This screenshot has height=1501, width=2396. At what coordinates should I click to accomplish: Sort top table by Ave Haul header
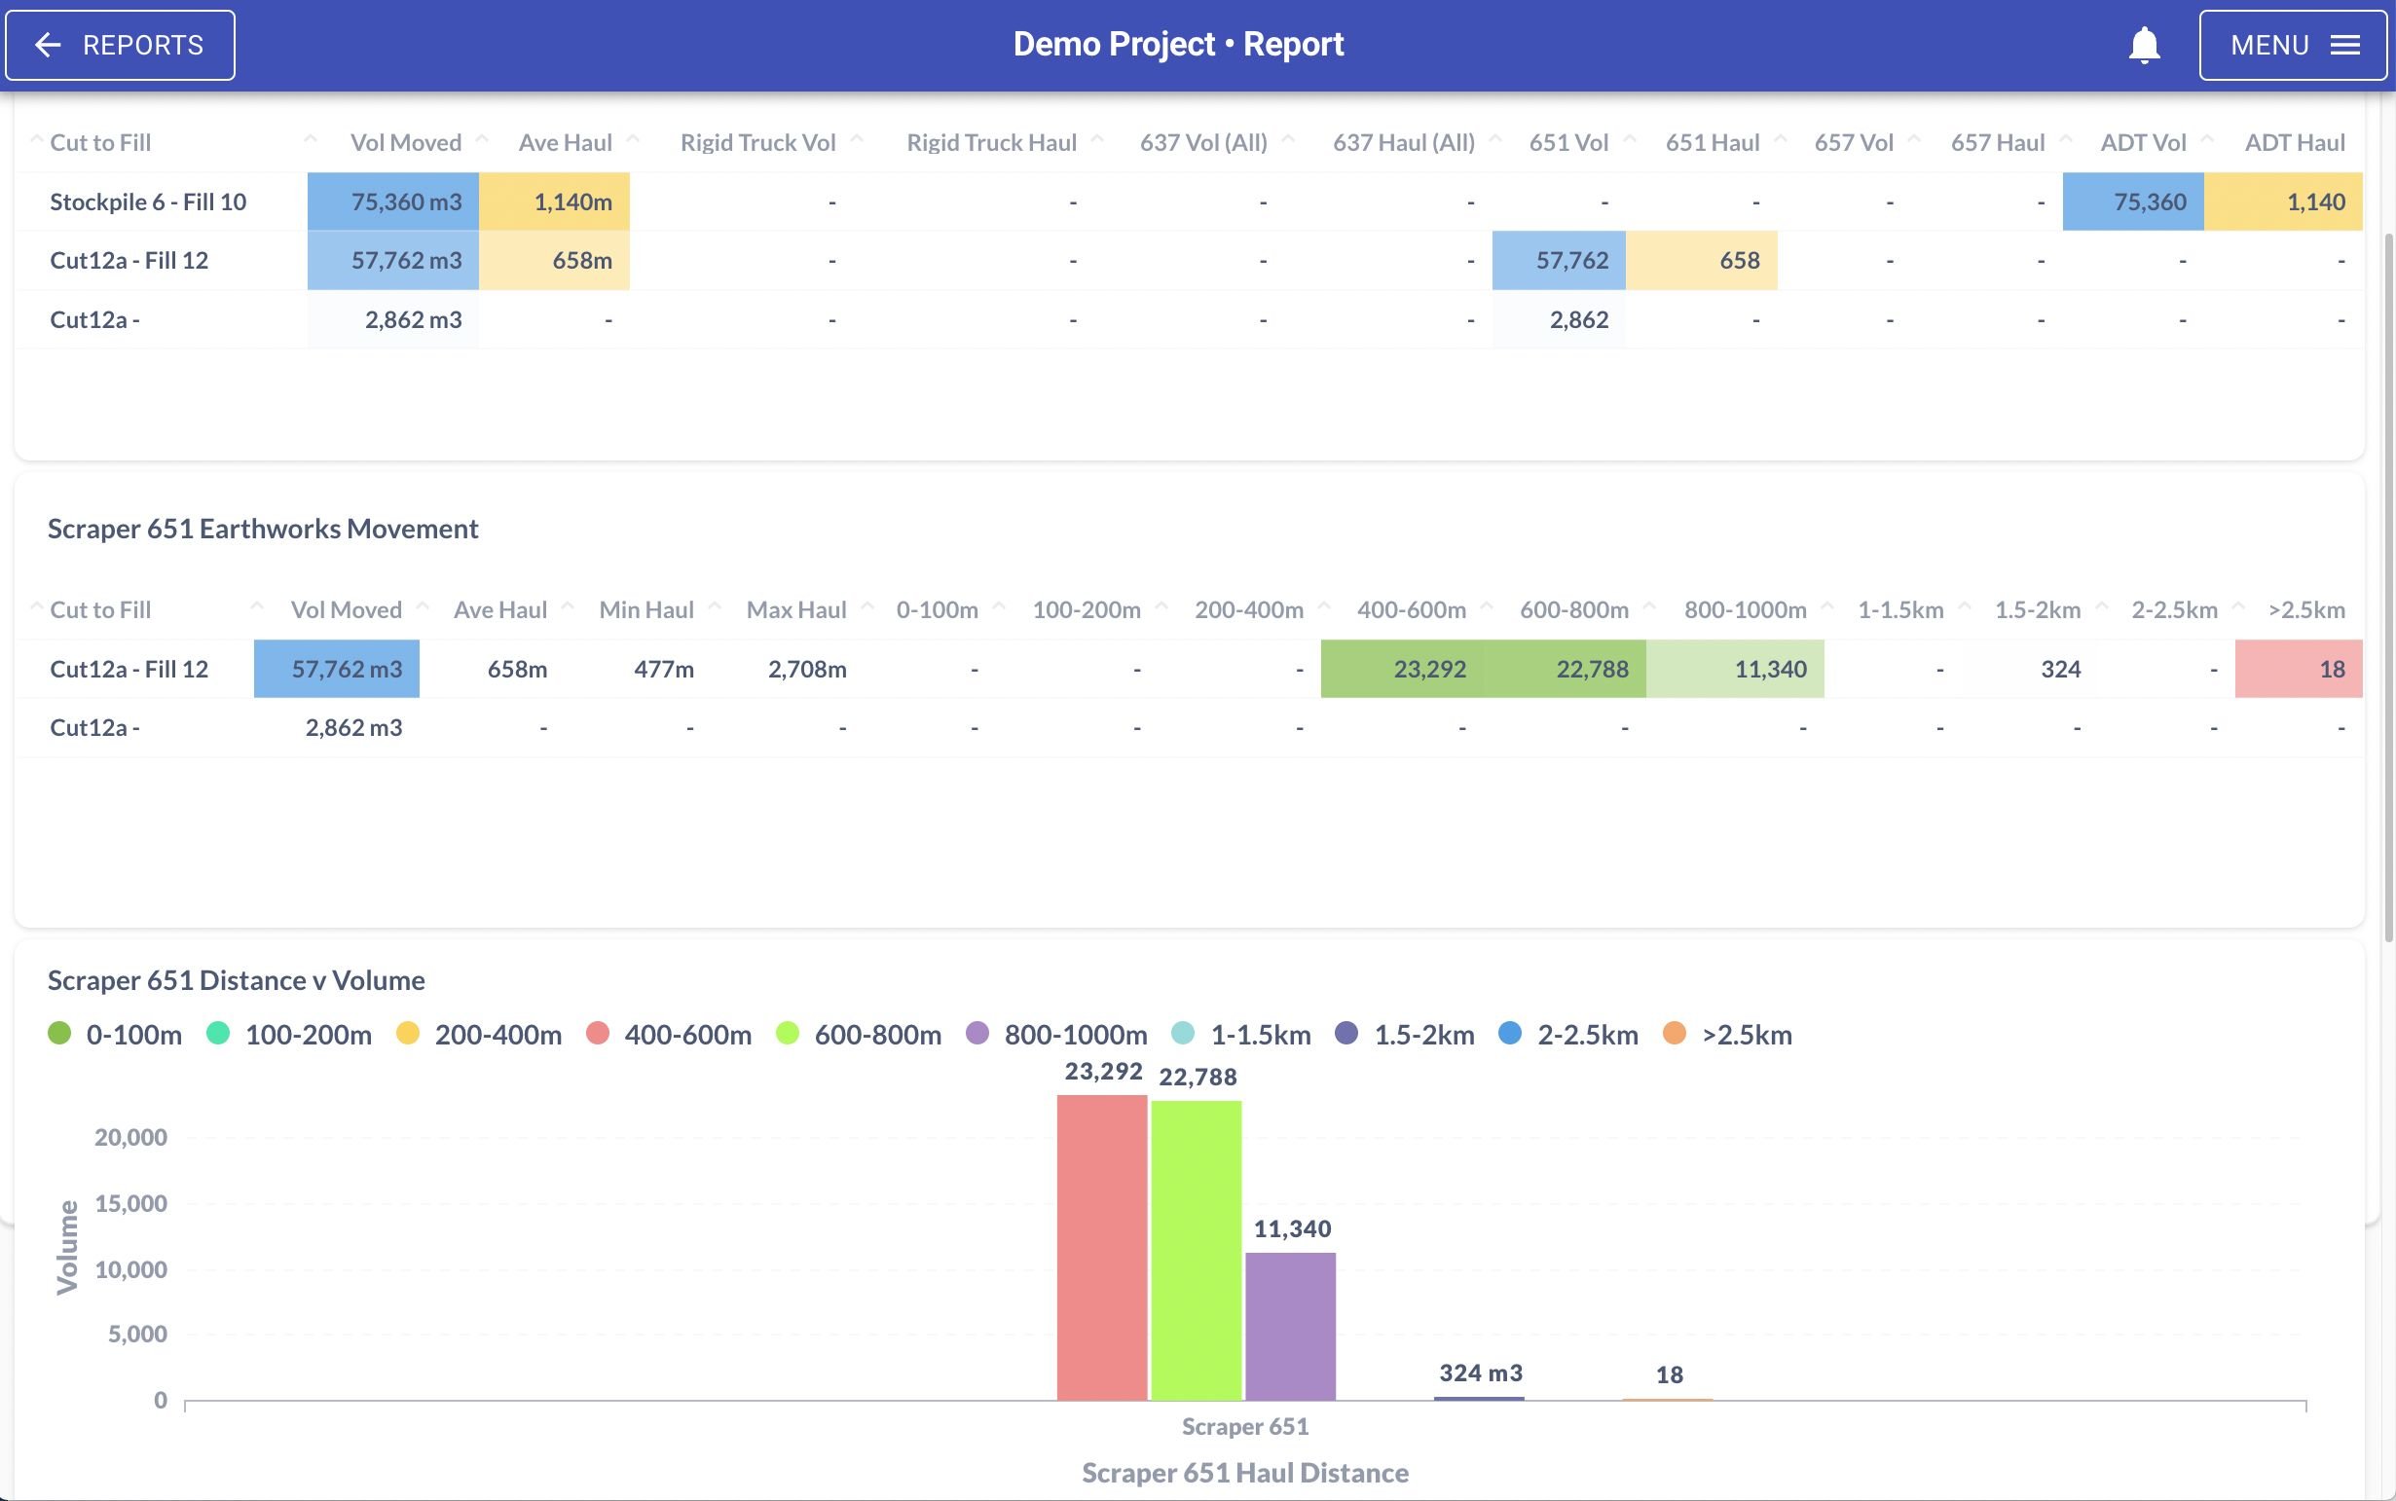click(x=565, y=142)
